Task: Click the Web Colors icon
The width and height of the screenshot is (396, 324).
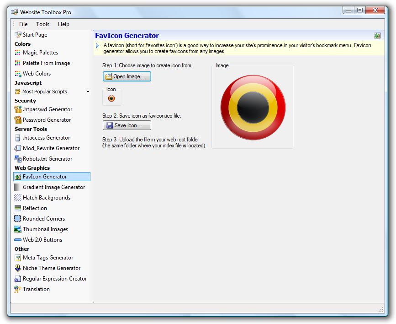Action: pos(18,74)
